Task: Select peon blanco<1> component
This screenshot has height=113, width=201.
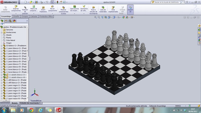Action: tap(15, 48)
